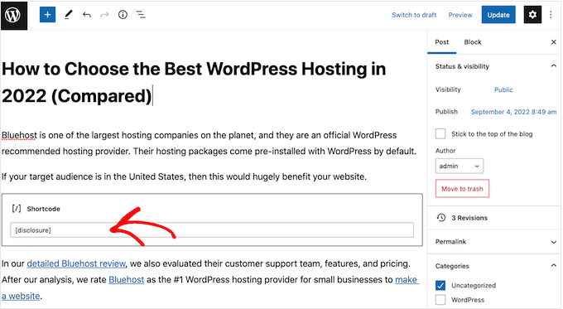Click the Preview button
This screenshot has height=309, width=563.
pyautogui.click(x=460, y=15)
